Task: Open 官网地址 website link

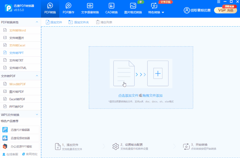Action: (30, 154)
